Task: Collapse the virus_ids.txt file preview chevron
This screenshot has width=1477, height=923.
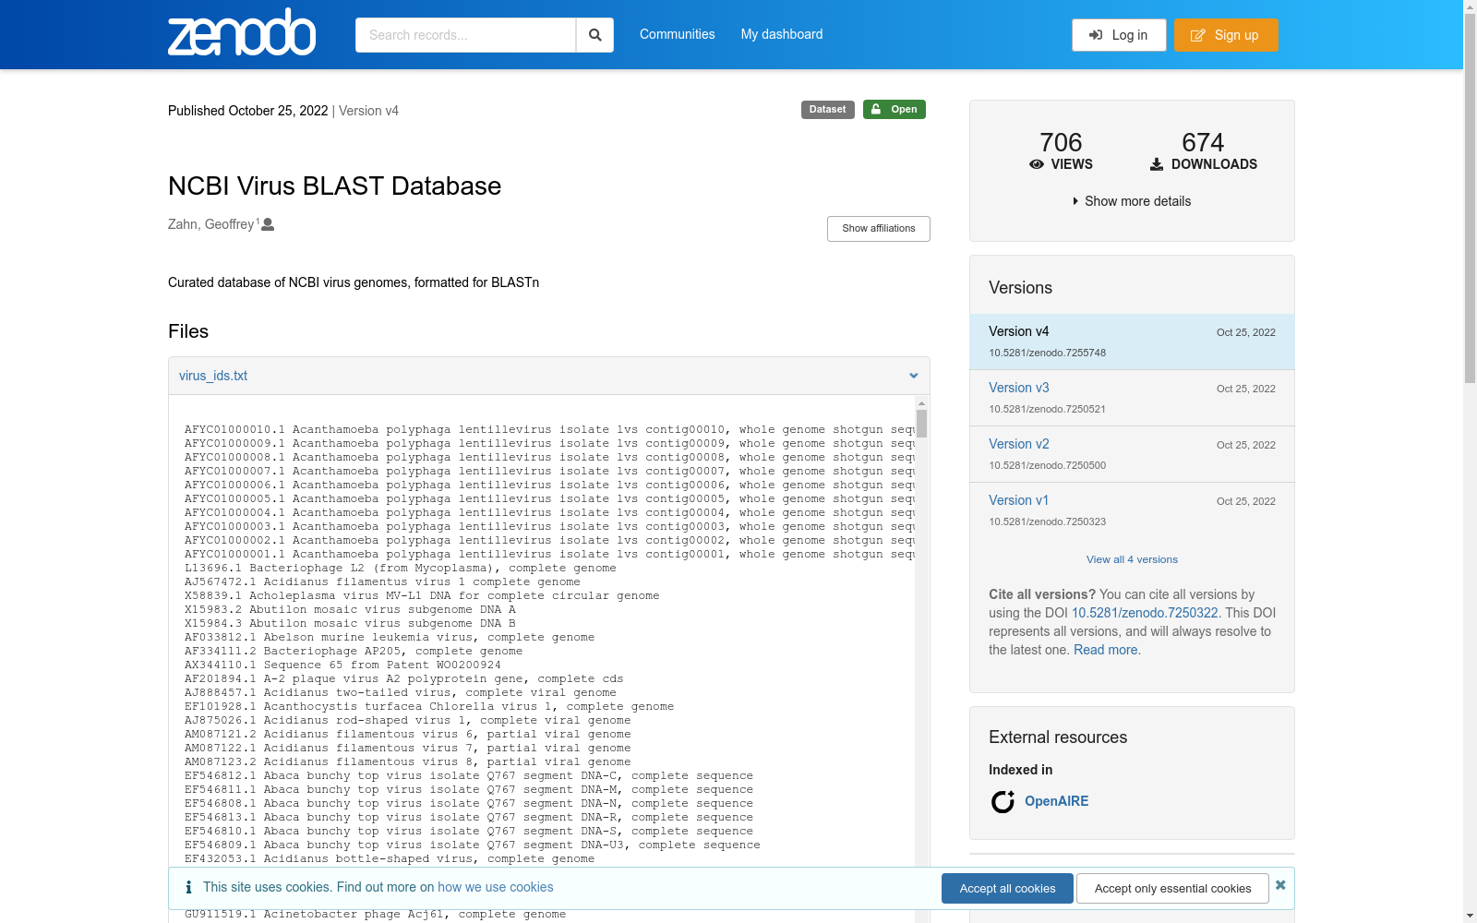Action: [x=913, y=376]
